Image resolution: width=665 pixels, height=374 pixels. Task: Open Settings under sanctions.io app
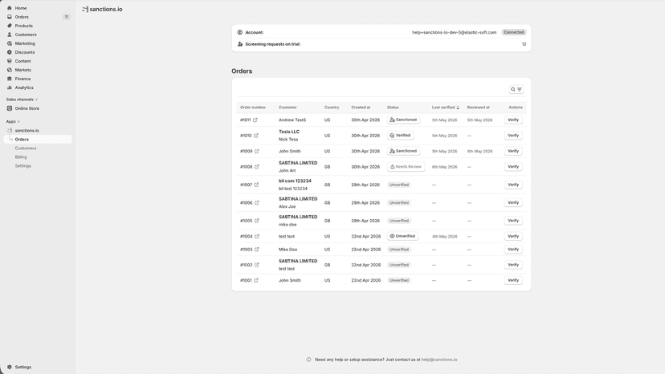tap(23, 166)
